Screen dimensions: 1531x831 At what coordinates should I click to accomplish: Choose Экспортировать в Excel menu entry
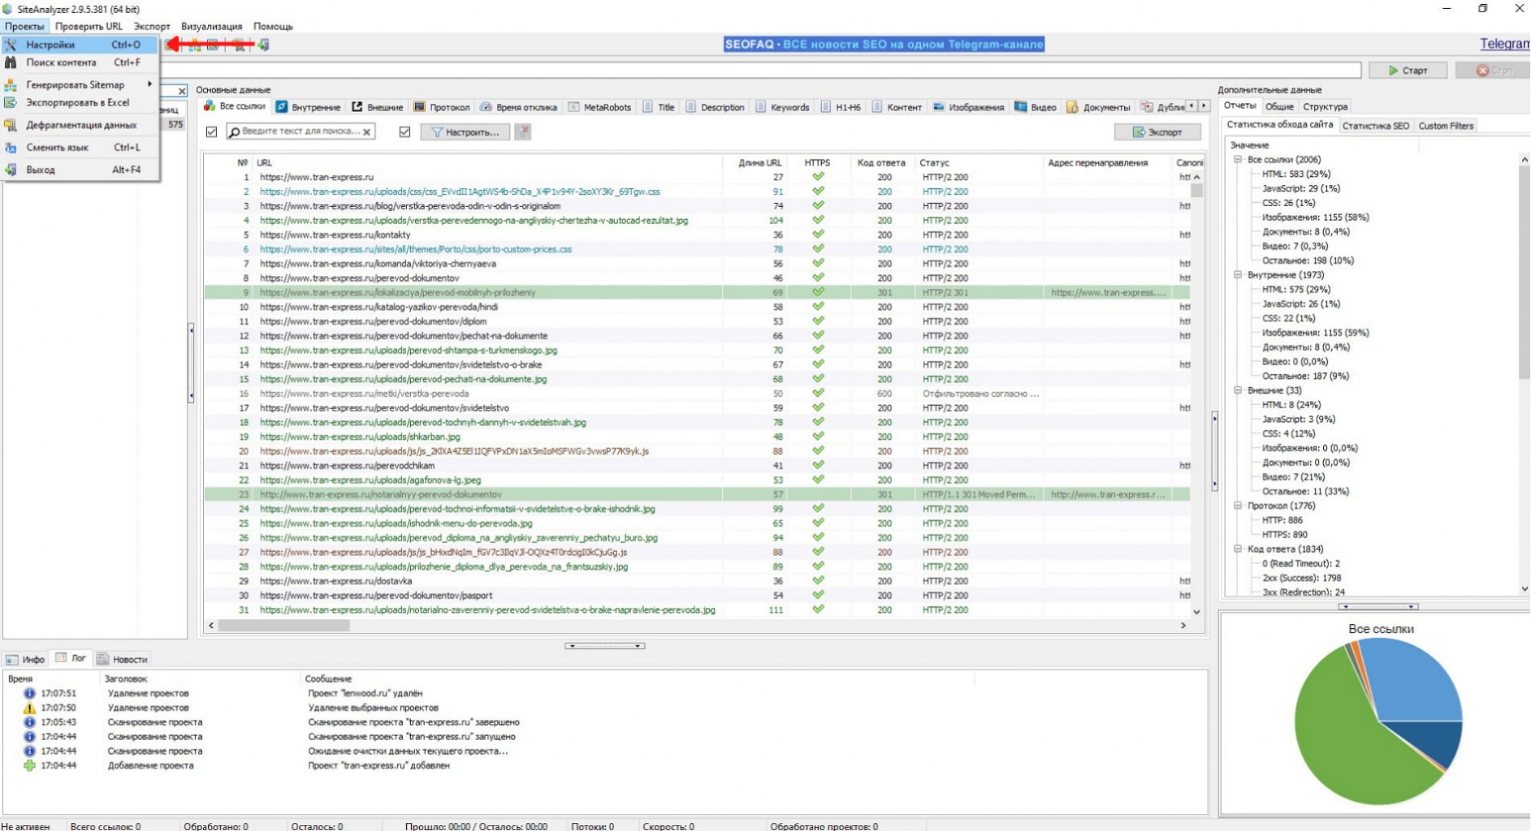[x=80, y=102]
